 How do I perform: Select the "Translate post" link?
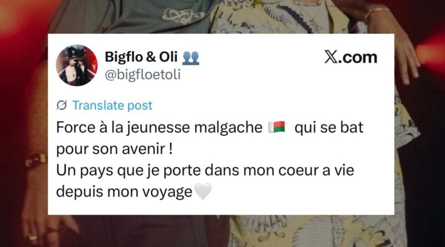[x=112, y=105]
